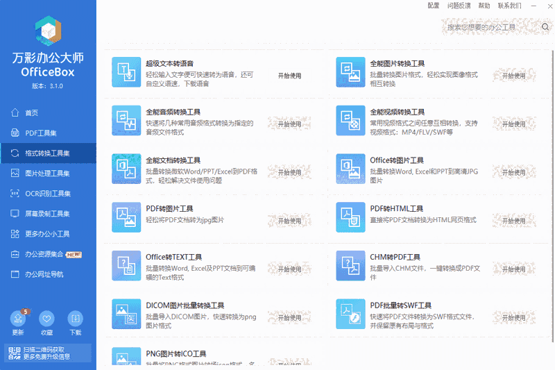Click the 办公网址导航 window icon
The width and height of the screenshot is (555, 370).
(15, 274)
